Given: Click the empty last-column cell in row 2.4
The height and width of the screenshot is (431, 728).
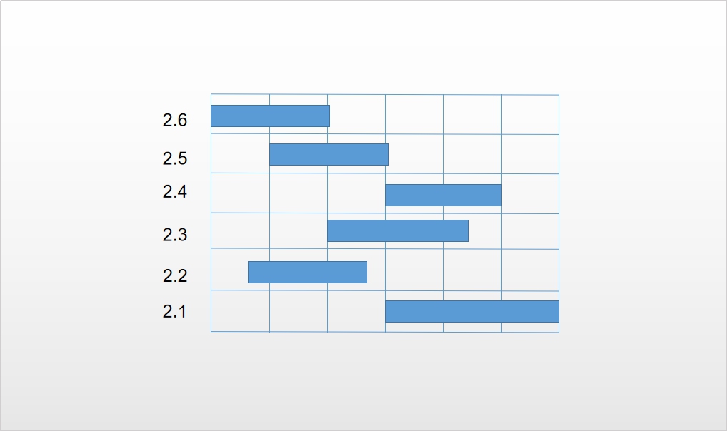Looking at the screenshot, I should 530,193.
